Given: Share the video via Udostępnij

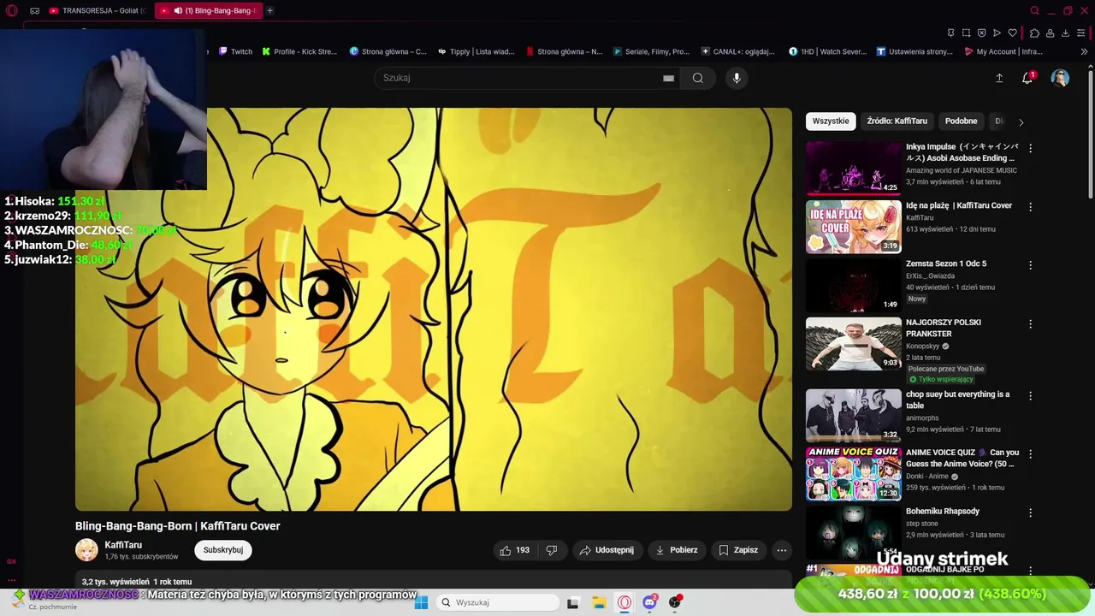Looking at the screenshot, I should pos(607,550).
